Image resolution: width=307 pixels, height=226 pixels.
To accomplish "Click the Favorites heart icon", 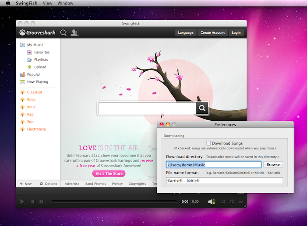I will pos(30,52).
